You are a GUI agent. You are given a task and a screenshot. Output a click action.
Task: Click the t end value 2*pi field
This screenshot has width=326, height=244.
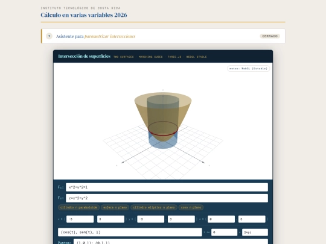pos(255,233)
